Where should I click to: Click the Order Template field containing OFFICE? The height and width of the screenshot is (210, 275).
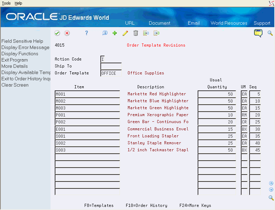tap(111, 73)
